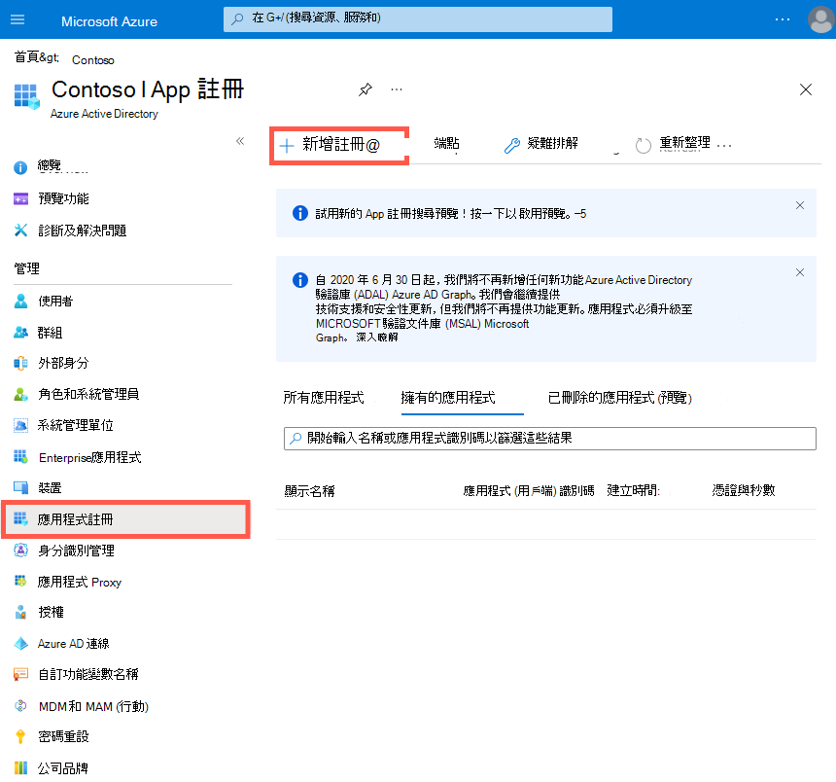This screenshot has height=782, width=836.
Task: Click the 身分識別管理 icon
Action: coord(20,551)
